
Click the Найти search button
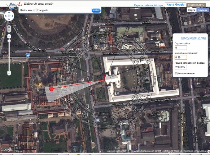click(96, 10)
